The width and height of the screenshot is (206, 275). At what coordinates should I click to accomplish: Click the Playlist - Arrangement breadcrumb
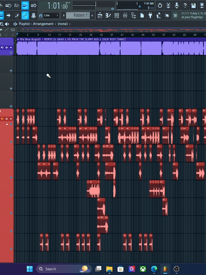pos(36,24)
